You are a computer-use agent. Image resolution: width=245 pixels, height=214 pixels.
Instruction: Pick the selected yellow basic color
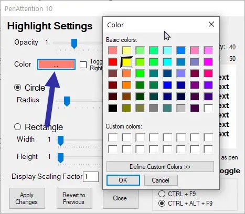[x=126, y=62]
